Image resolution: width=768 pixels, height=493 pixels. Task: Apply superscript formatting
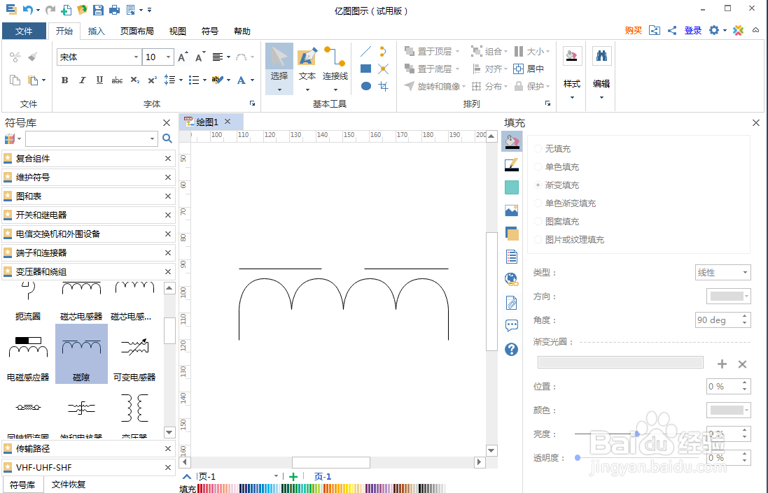(153, 80)
